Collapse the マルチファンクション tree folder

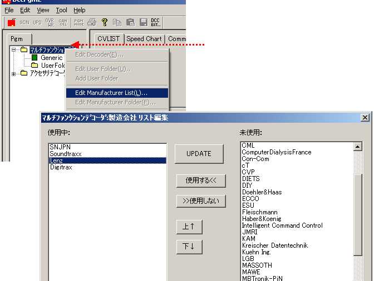(14, 50)
